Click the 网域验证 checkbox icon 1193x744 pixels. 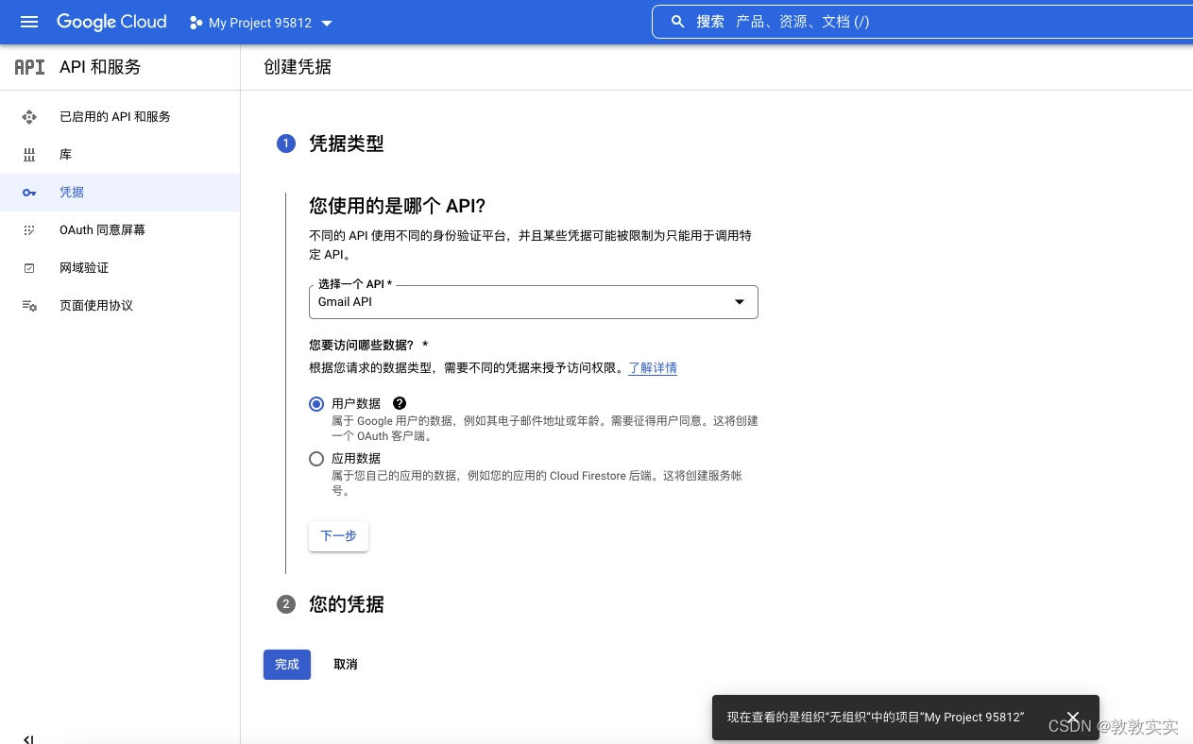point(29,268)
